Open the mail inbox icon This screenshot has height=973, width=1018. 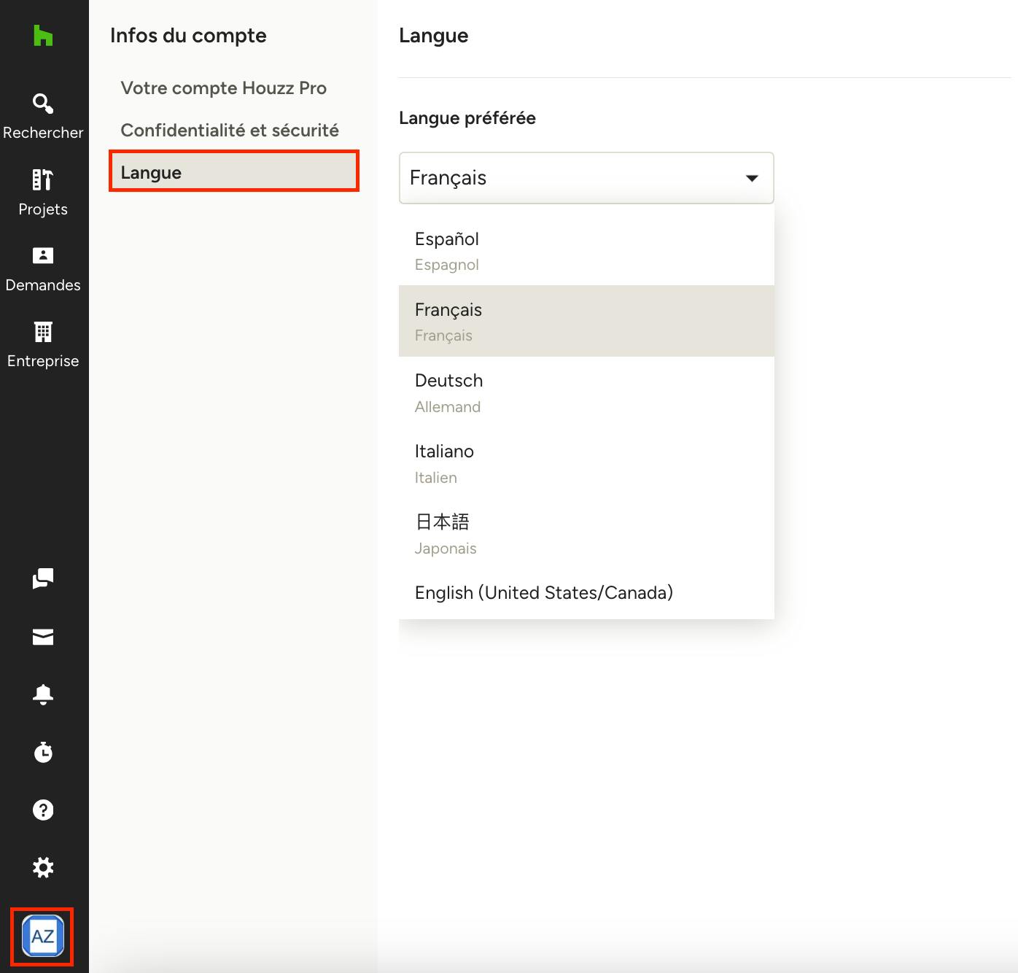pos(43,637)
